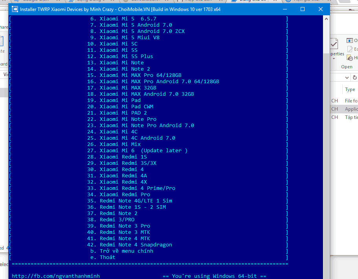Screen dimensions: 358x279
Task: Click the History icon in Explorer ribbon
Action: click(x=350, y=58)
